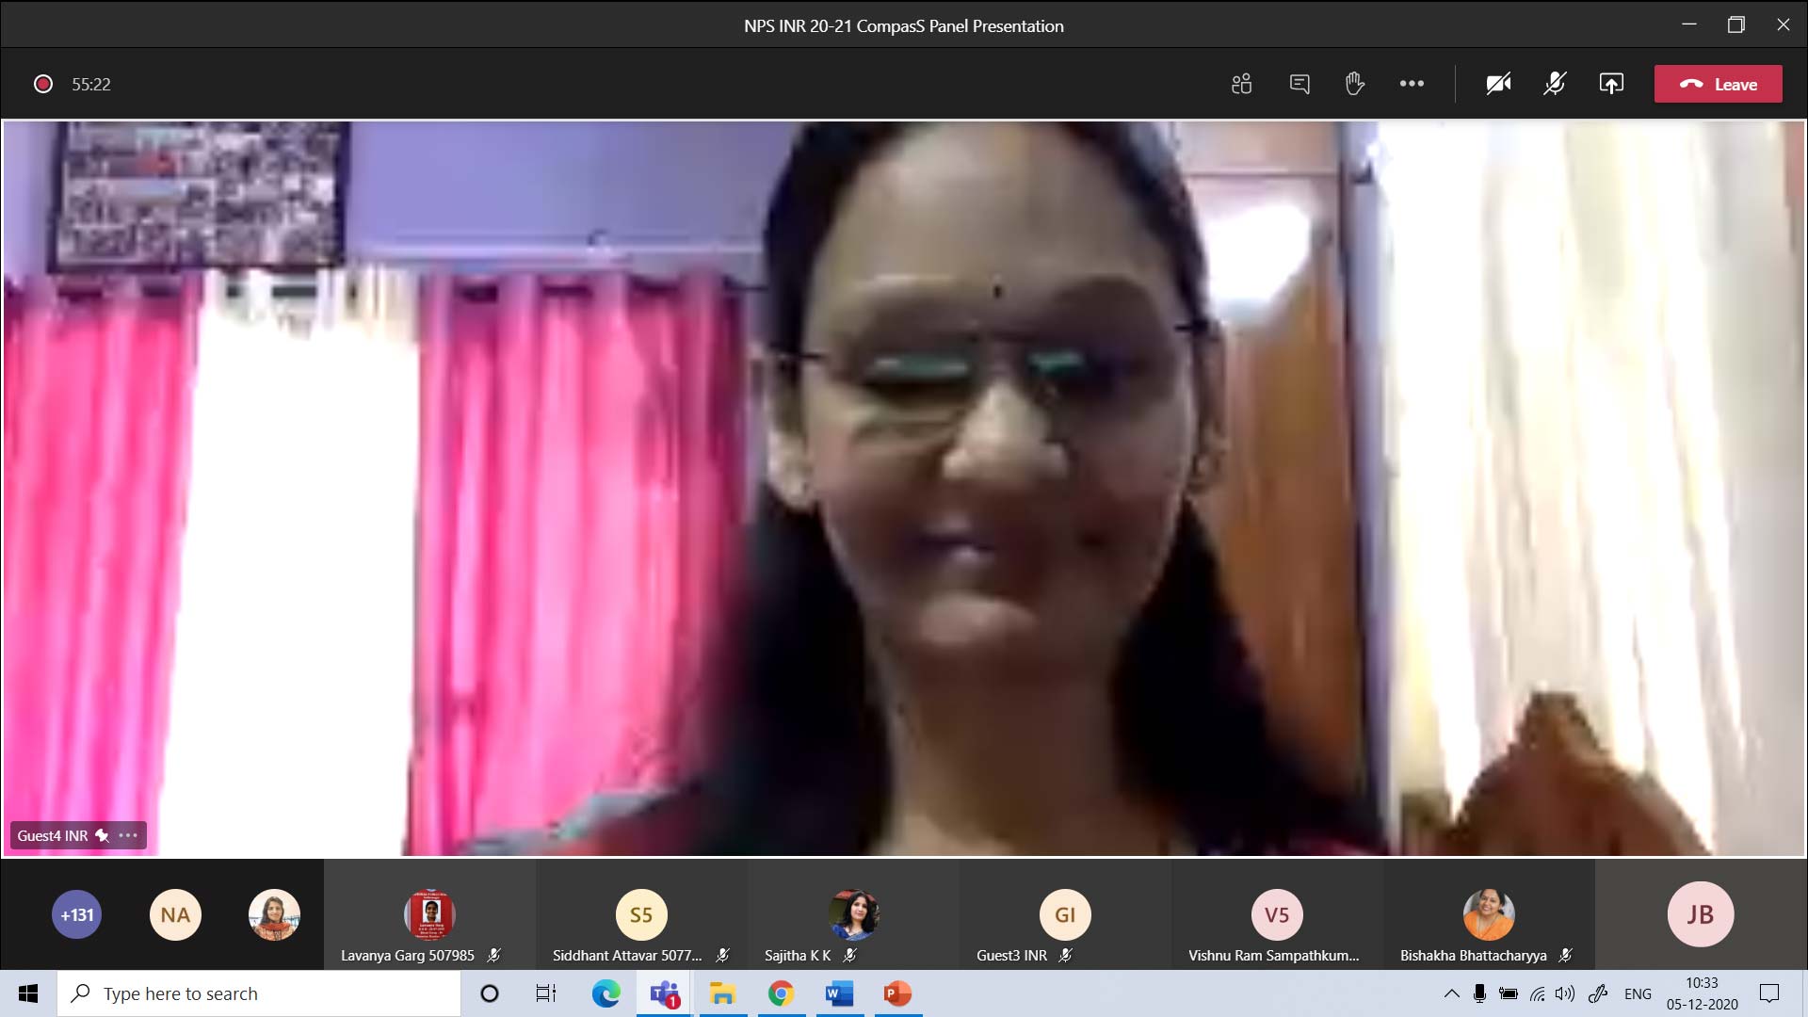1808x1017 pixels.
Task: Restore down the Teams meeting window
Action: point(1736,25)
